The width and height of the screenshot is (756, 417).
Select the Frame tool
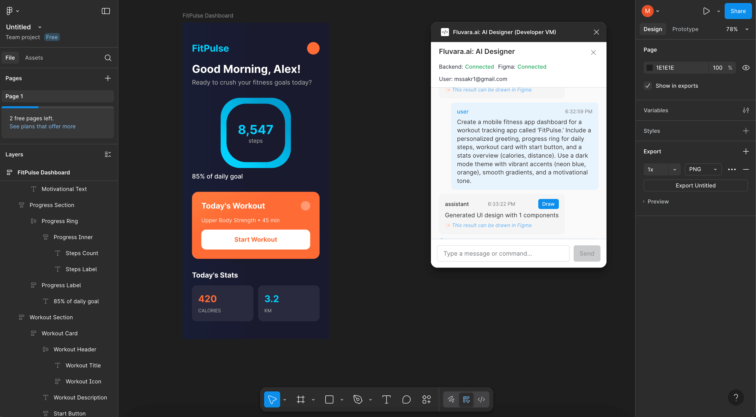point(301,399)
